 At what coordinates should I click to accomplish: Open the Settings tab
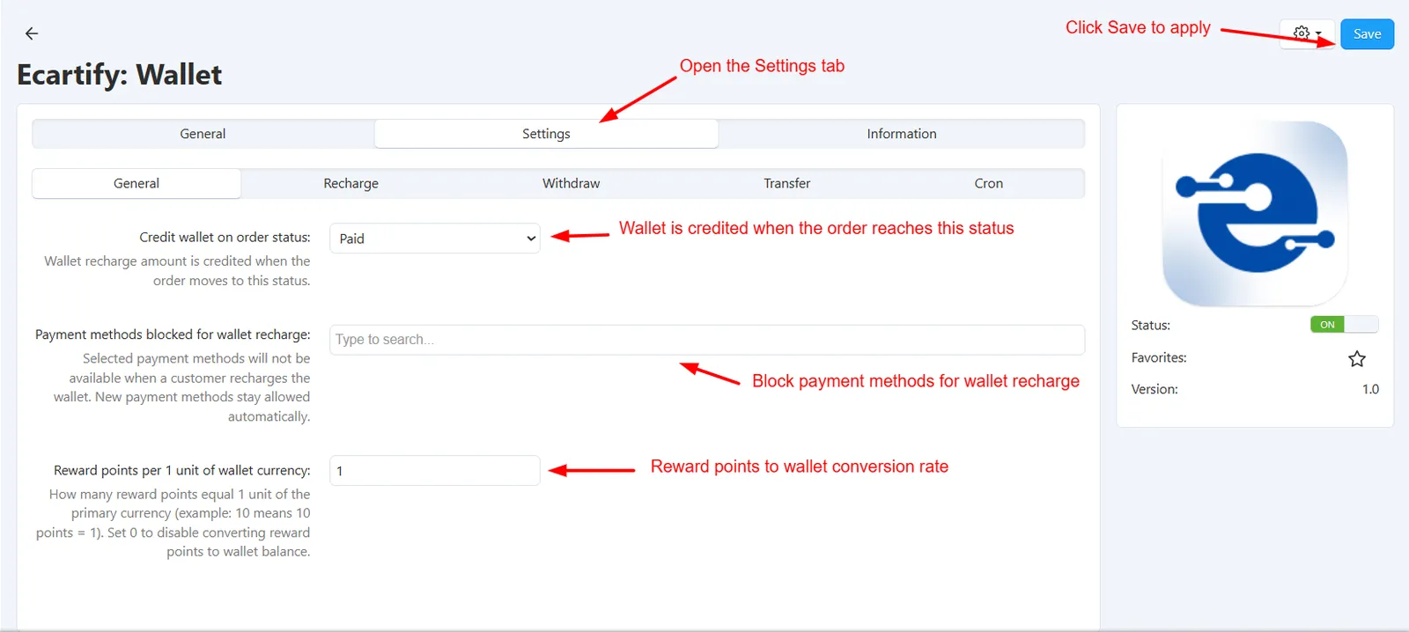(546, 134)
